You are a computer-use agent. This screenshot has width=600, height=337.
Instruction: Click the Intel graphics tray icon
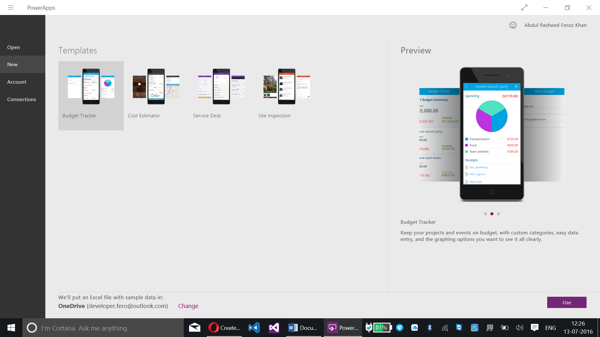click(x=474, y=328)
